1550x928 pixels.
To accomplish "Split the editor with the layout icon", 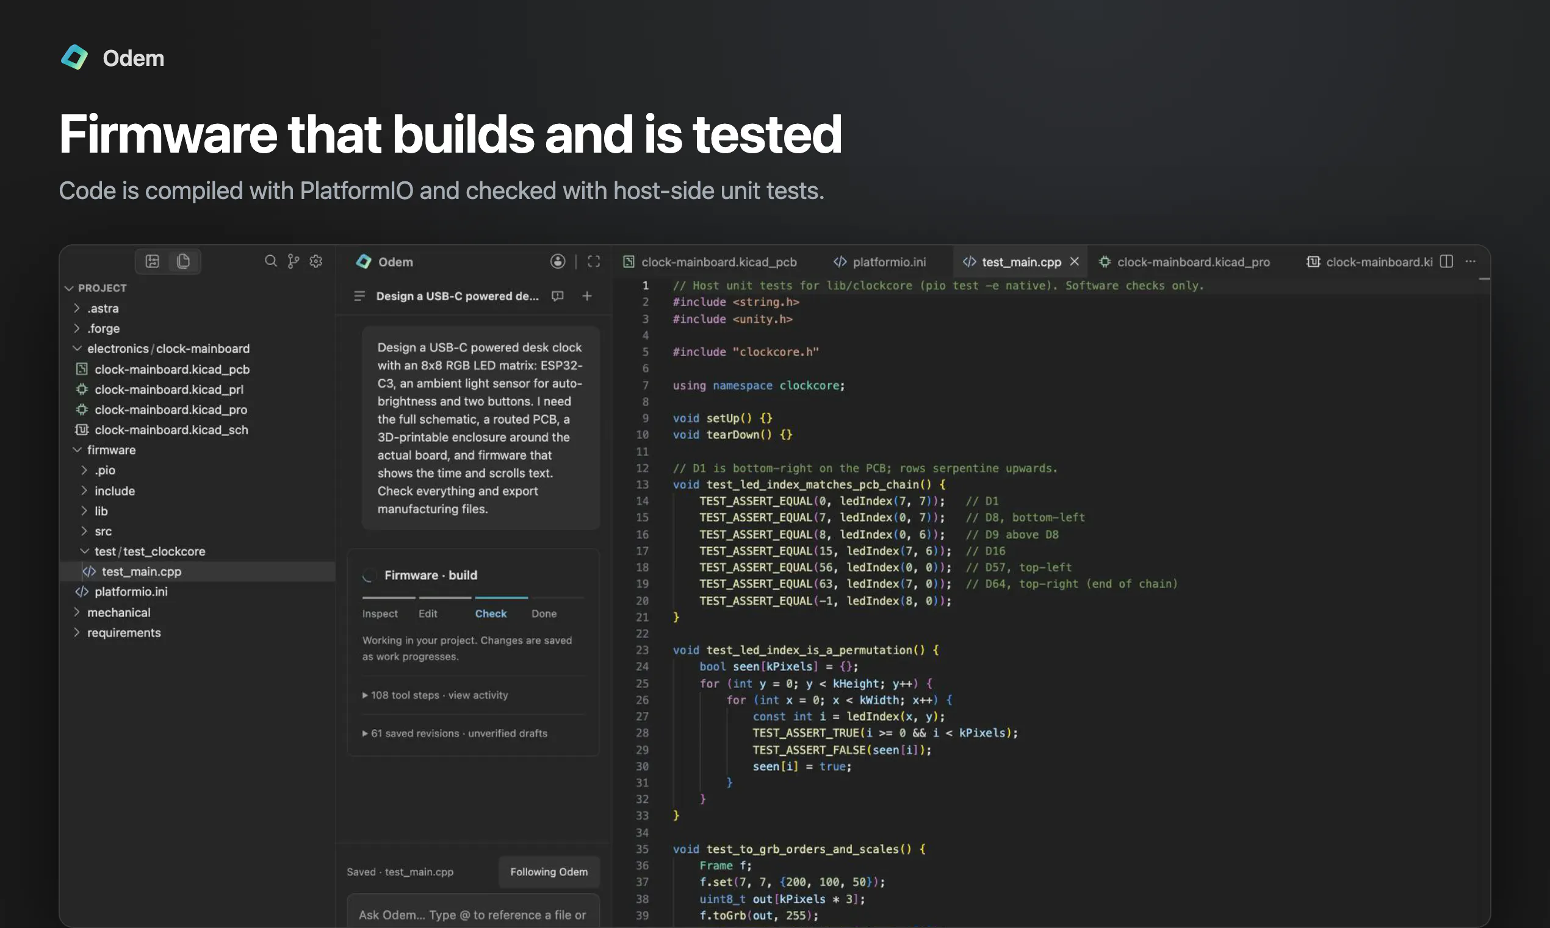I will [1446, 261].
